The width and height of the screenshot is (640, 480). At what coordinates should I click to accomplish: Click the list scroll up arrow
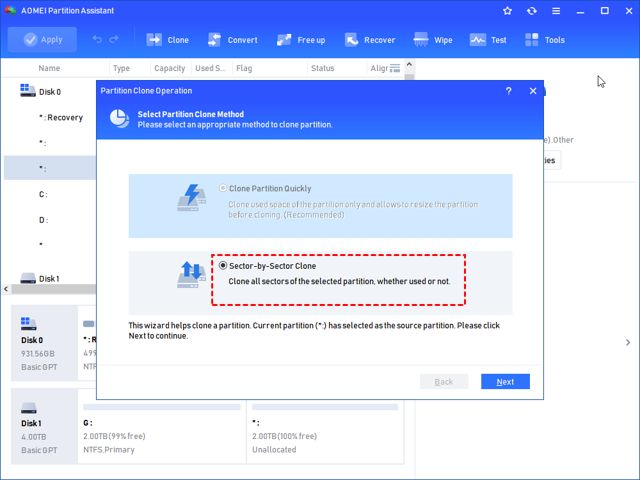[x=410, y=65]
